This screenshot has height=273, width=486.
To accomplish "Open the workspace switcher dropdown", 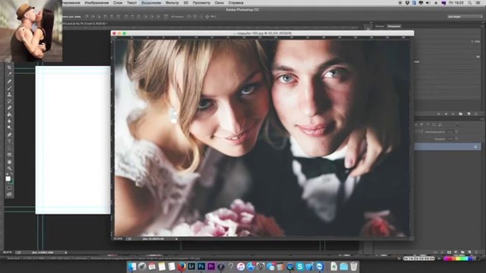I will pos(465,16).
